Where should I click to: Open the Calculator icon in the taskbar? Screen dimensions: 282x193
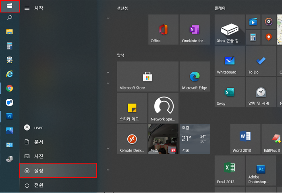pyautogui.click(x=10, y=46)
